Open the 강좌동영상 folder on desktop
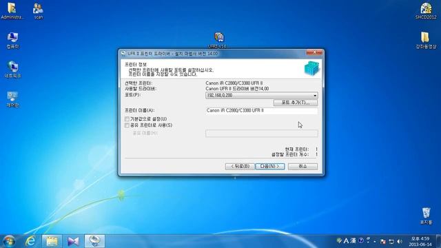441x248 pixels. (x=426, y=40)
